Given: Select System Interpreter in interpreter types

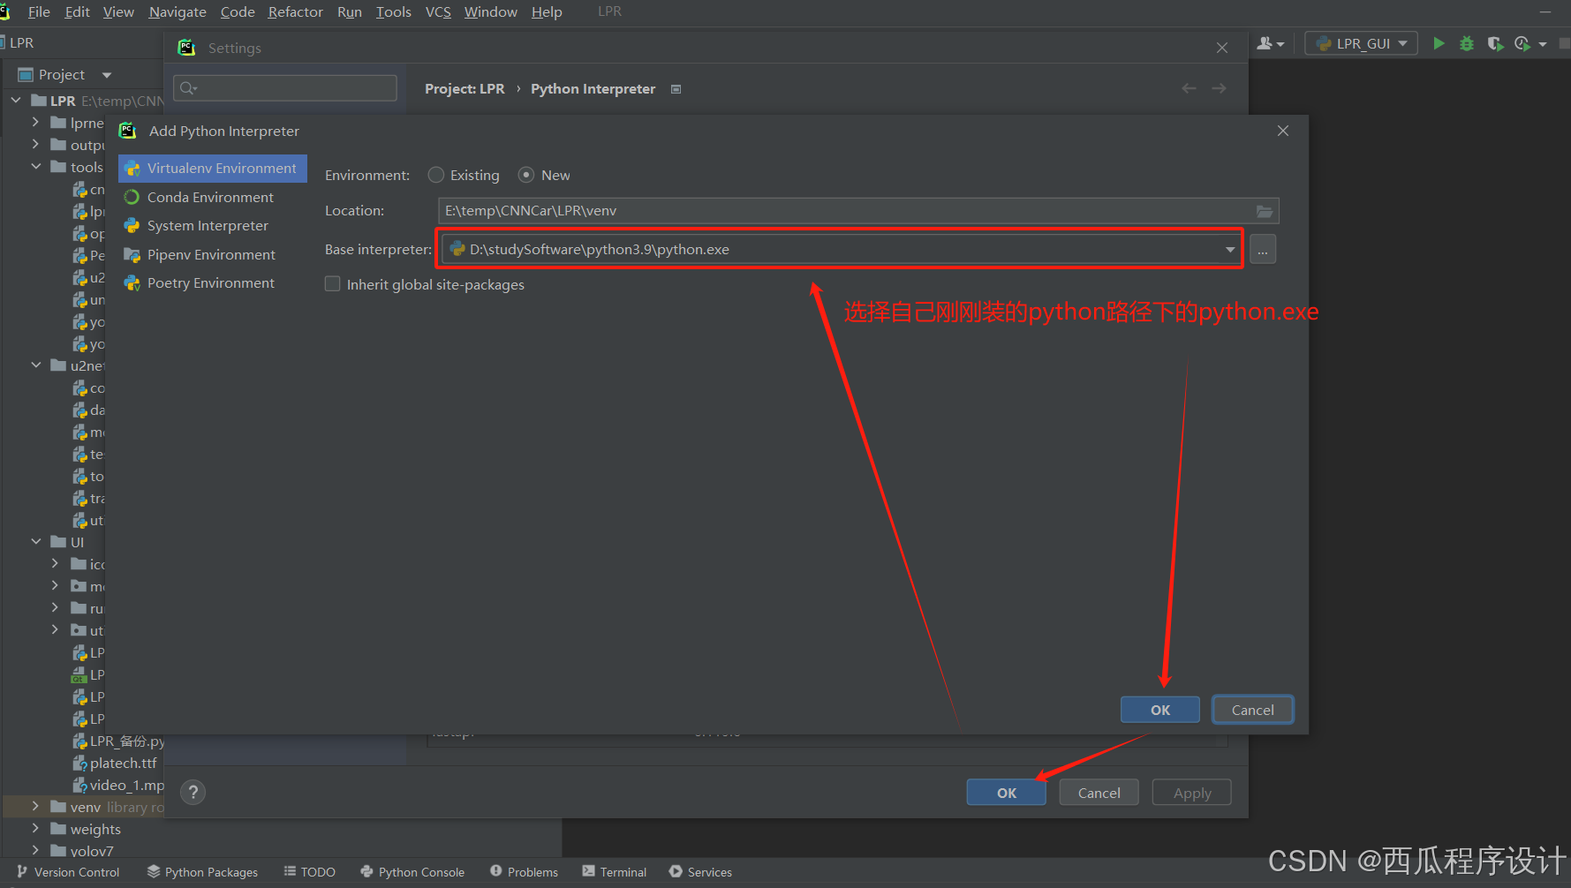Looking at the screenshot, I should point(213,226).
